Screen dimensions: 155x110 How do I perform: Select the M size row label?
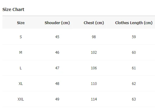click(21, 53)
